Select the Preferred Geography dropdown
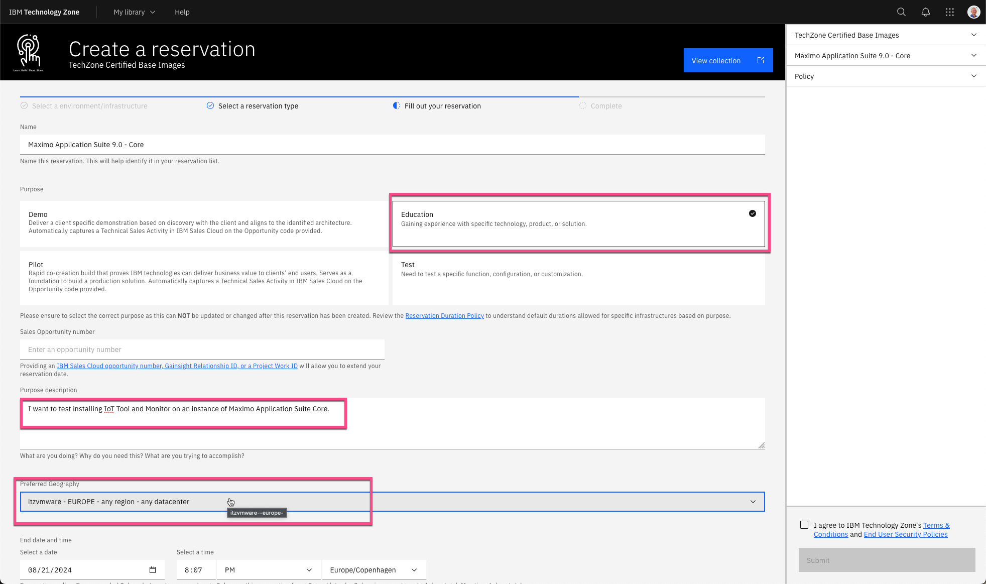 tap(392, 501)
